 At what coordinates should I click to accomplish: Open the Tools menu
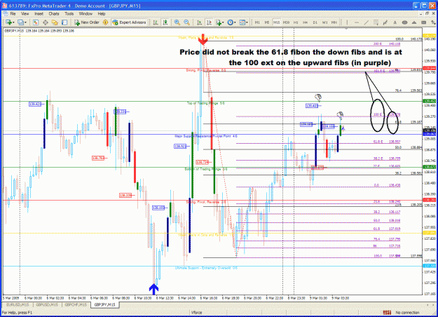point(69,13)
